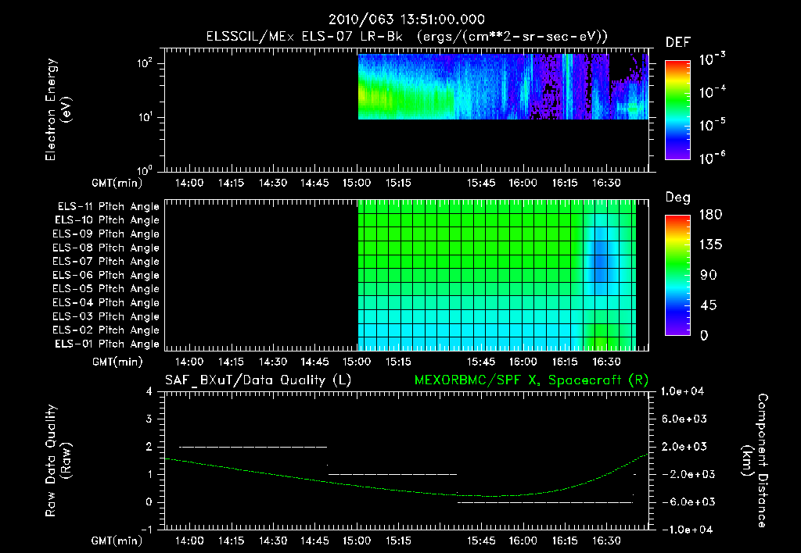Click the 6.0e+03 right axis value

click(x=684, y=419)
